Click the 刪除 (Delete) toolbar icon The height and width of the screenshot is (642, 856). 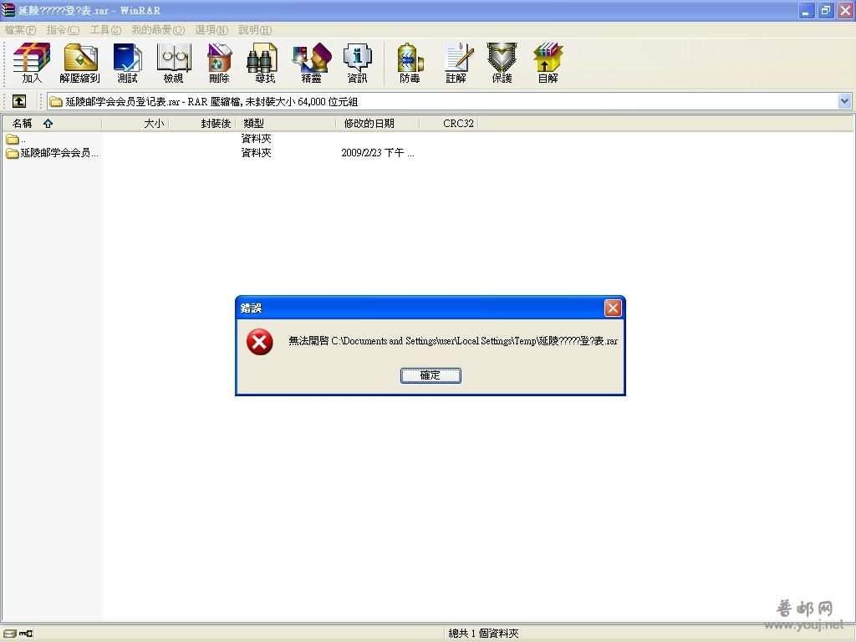[x=220, y=63]
